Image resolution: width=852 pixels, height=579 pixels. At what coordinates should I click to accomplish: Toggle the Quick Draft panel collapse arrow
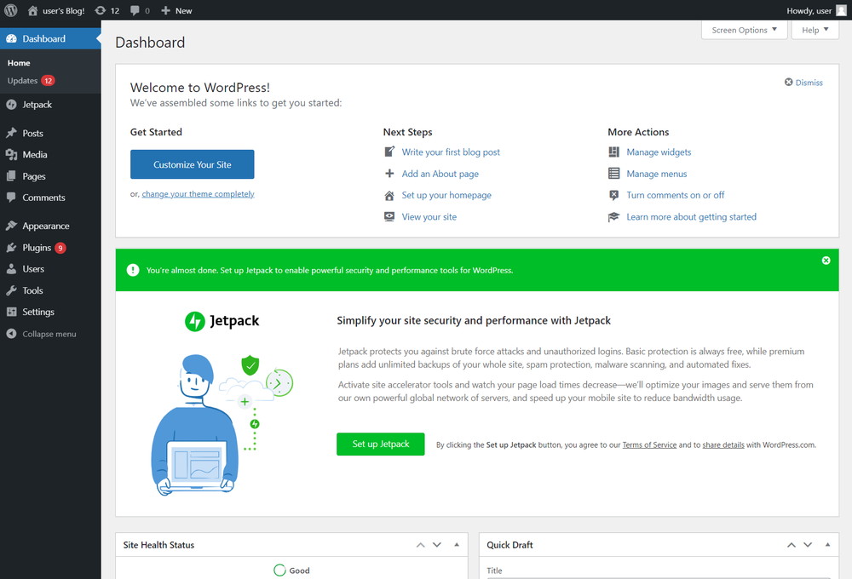point(827,545)
